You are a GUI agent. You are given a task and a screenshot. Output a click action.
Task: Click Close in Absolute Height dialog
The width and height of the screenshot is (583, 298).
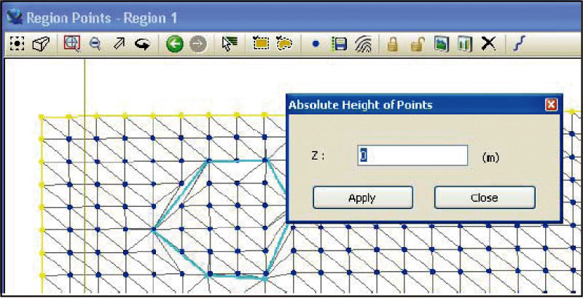click(x=485, y=197)
